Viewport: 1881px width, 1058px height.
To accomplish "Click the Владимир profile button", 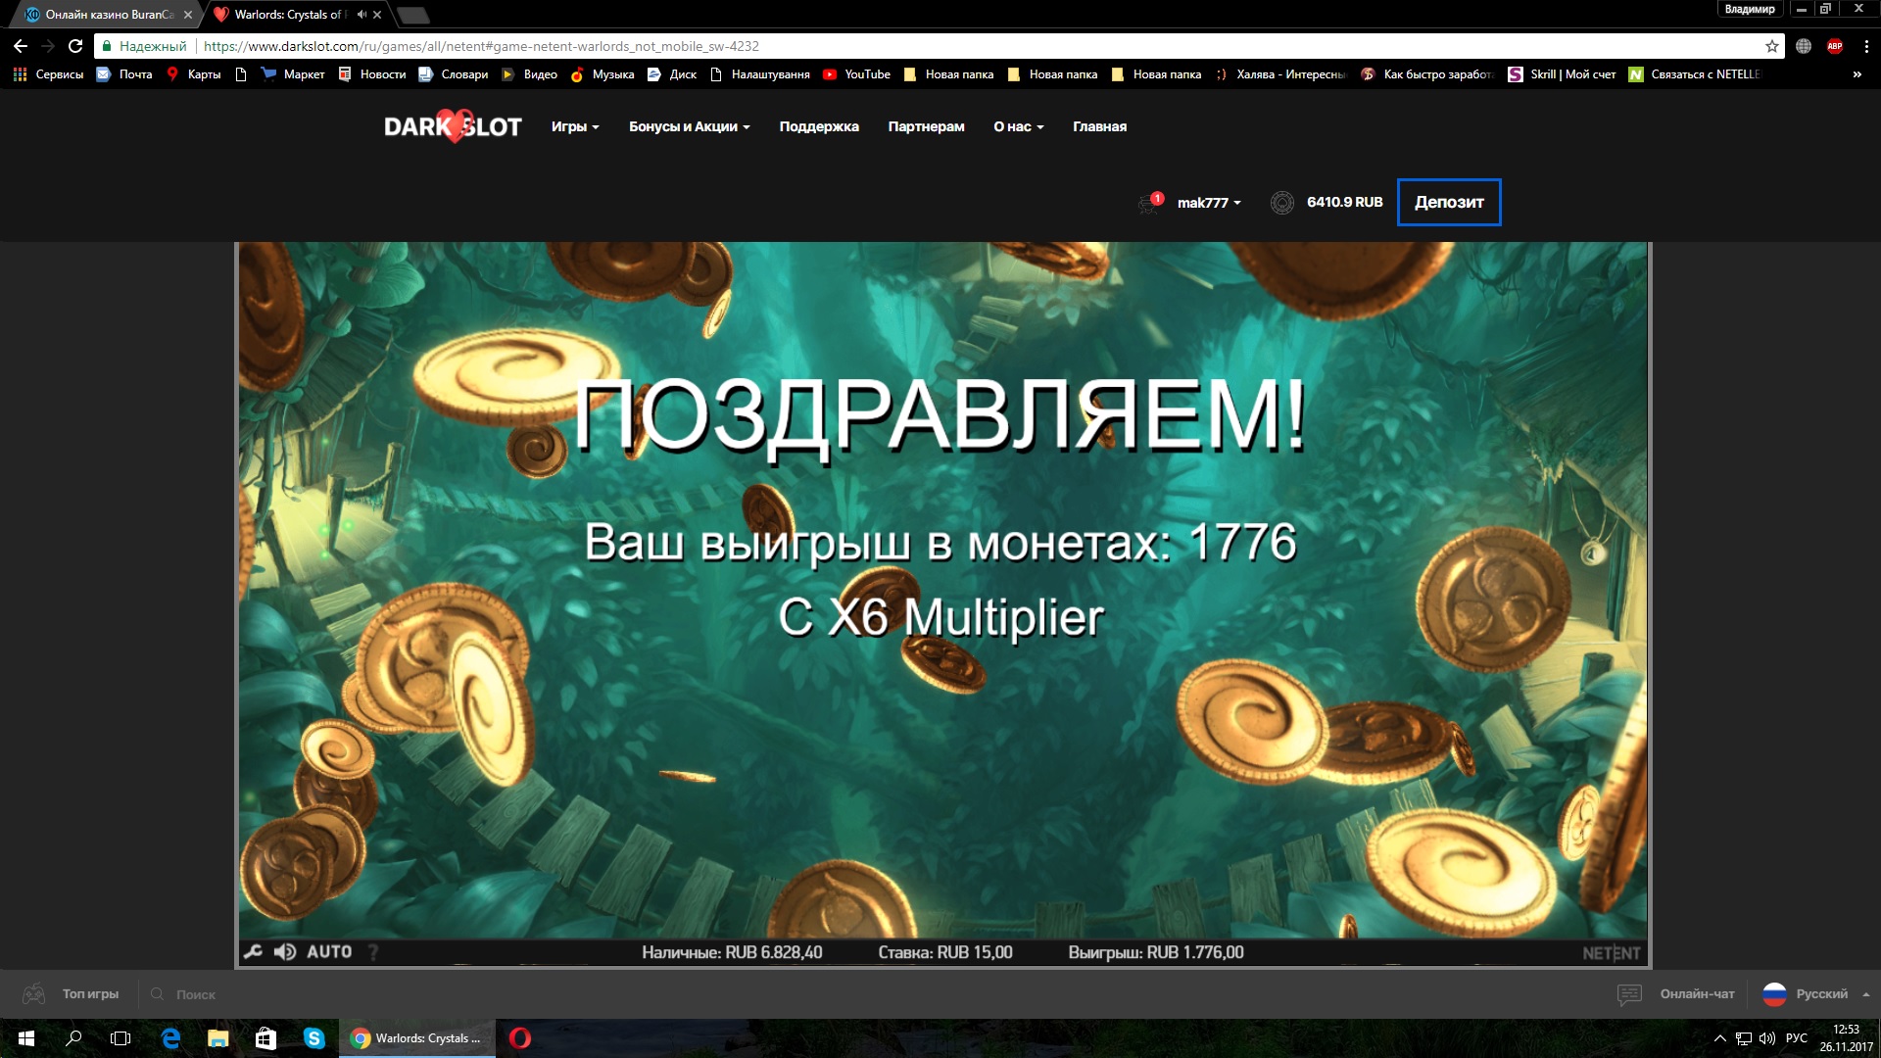I will [x=1750, y=9].
